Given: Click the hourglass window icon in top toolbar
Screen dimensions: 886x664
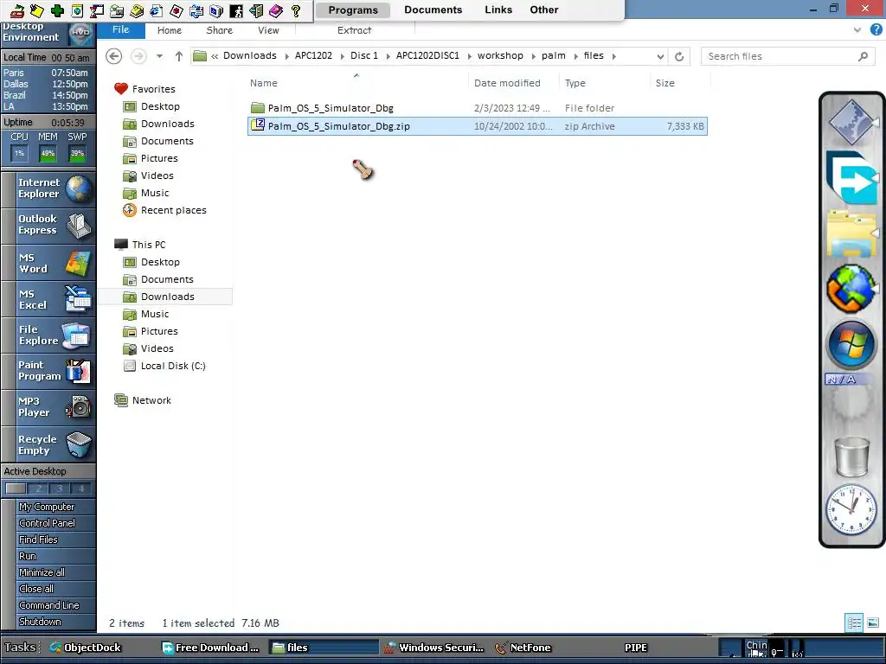Looking at the screenshot, I should [97, 10].
